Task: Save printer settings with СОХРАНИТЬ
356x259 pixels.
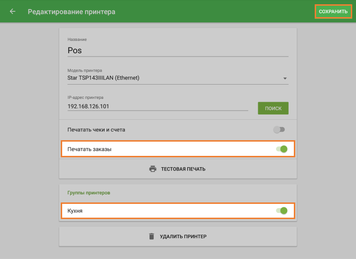Action: pos(333,11)
